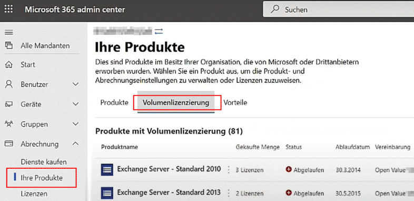Click the Alle Mandanten icon

coord(9,45)
